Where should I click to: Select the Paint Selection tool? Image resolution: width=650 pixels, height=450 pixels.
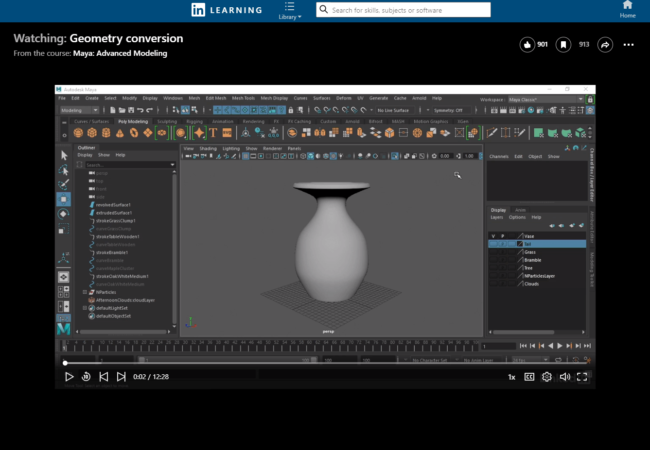pos(64,184)
